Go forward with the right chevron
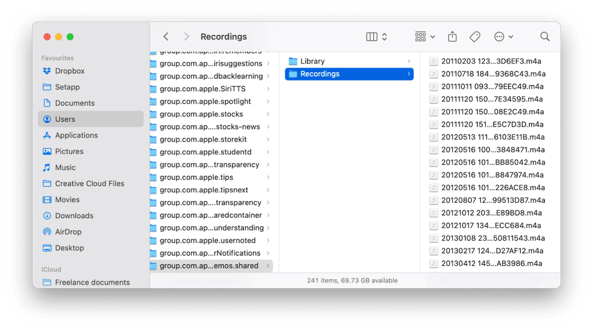 pyautogui.click(x=187, y=37)
